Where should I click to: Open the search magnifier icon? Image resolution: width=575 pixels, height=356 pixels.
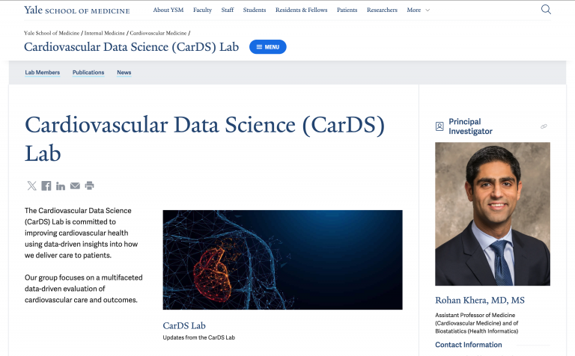(x=546, y=10)
